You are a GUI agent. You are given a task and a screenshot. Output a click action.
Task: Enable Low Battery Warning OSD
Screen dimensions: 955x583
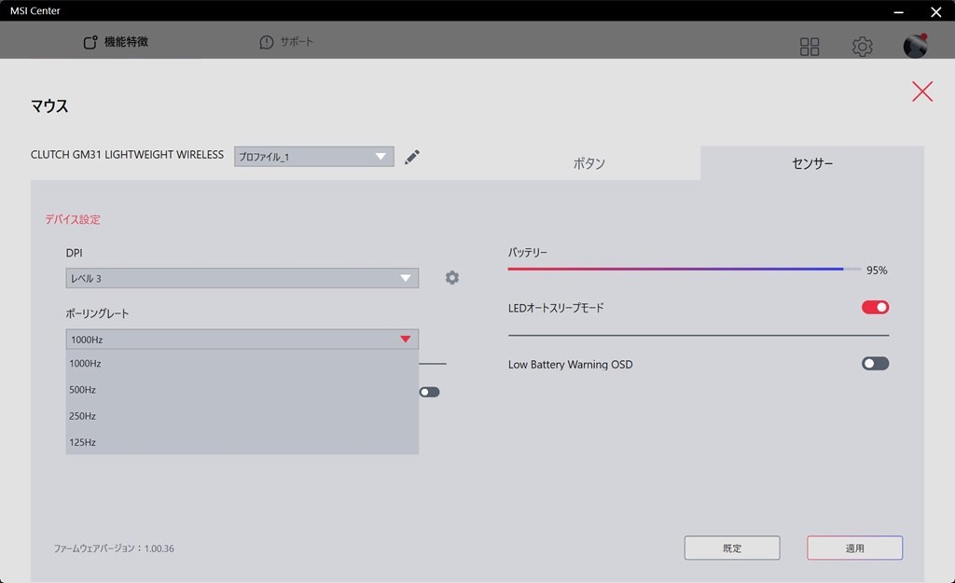pyautogui.click(x=875, y=364)
